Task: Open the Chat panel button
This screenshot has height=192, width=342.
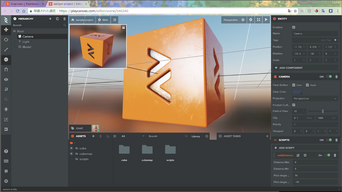Action: pyautogui.click(x=80, y=128)
